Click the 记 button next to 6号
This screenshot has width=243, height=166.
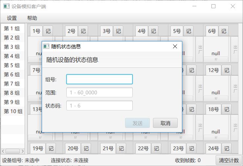[x=224, y=31]
